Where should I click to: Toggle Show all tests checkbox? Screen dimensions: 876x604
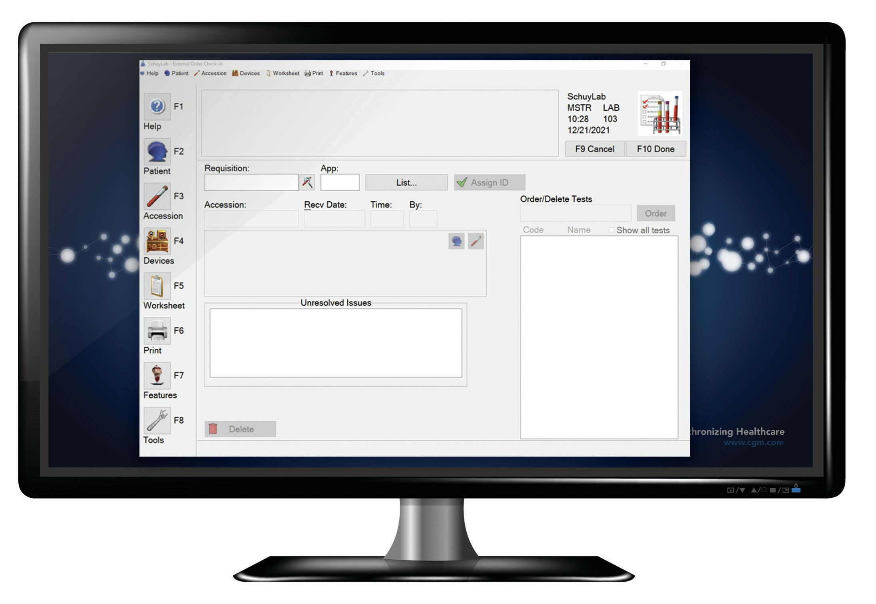(610, 230)
